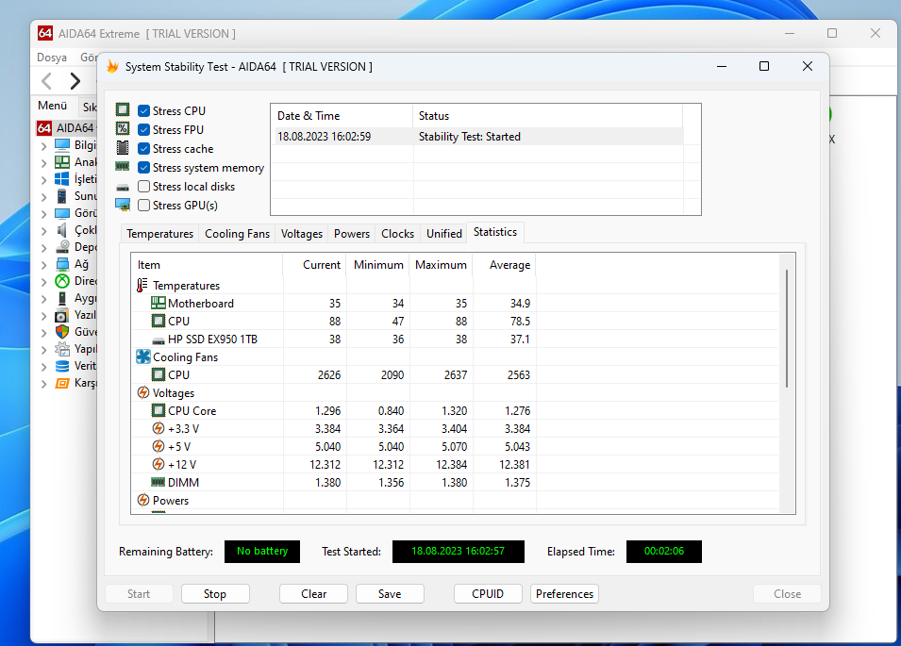Click the HP SSD EX950 drive icon
The image size is (901, 646).
158,340
